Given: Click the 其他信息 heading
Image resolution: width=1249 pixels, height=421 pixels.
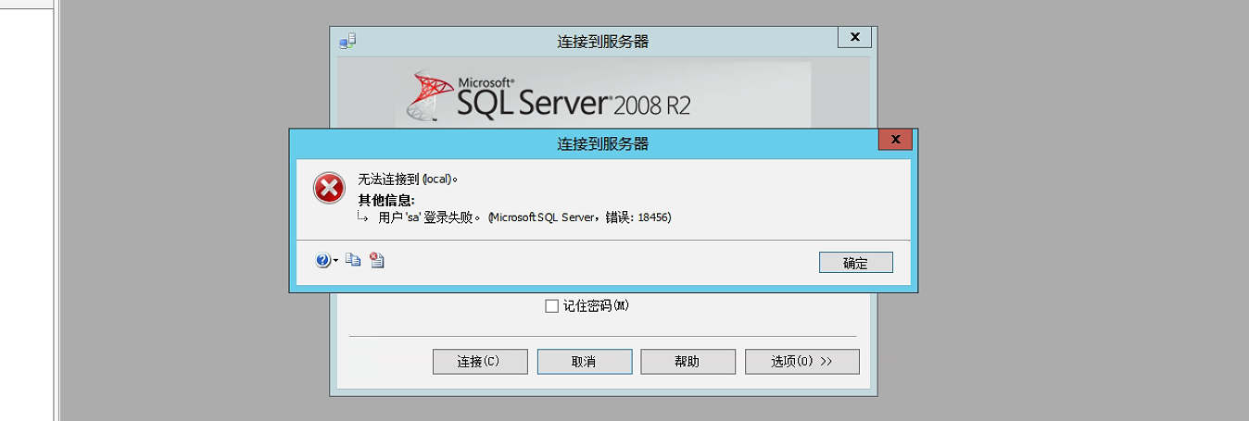Looking at the screenshot, I should pos(386,200).
